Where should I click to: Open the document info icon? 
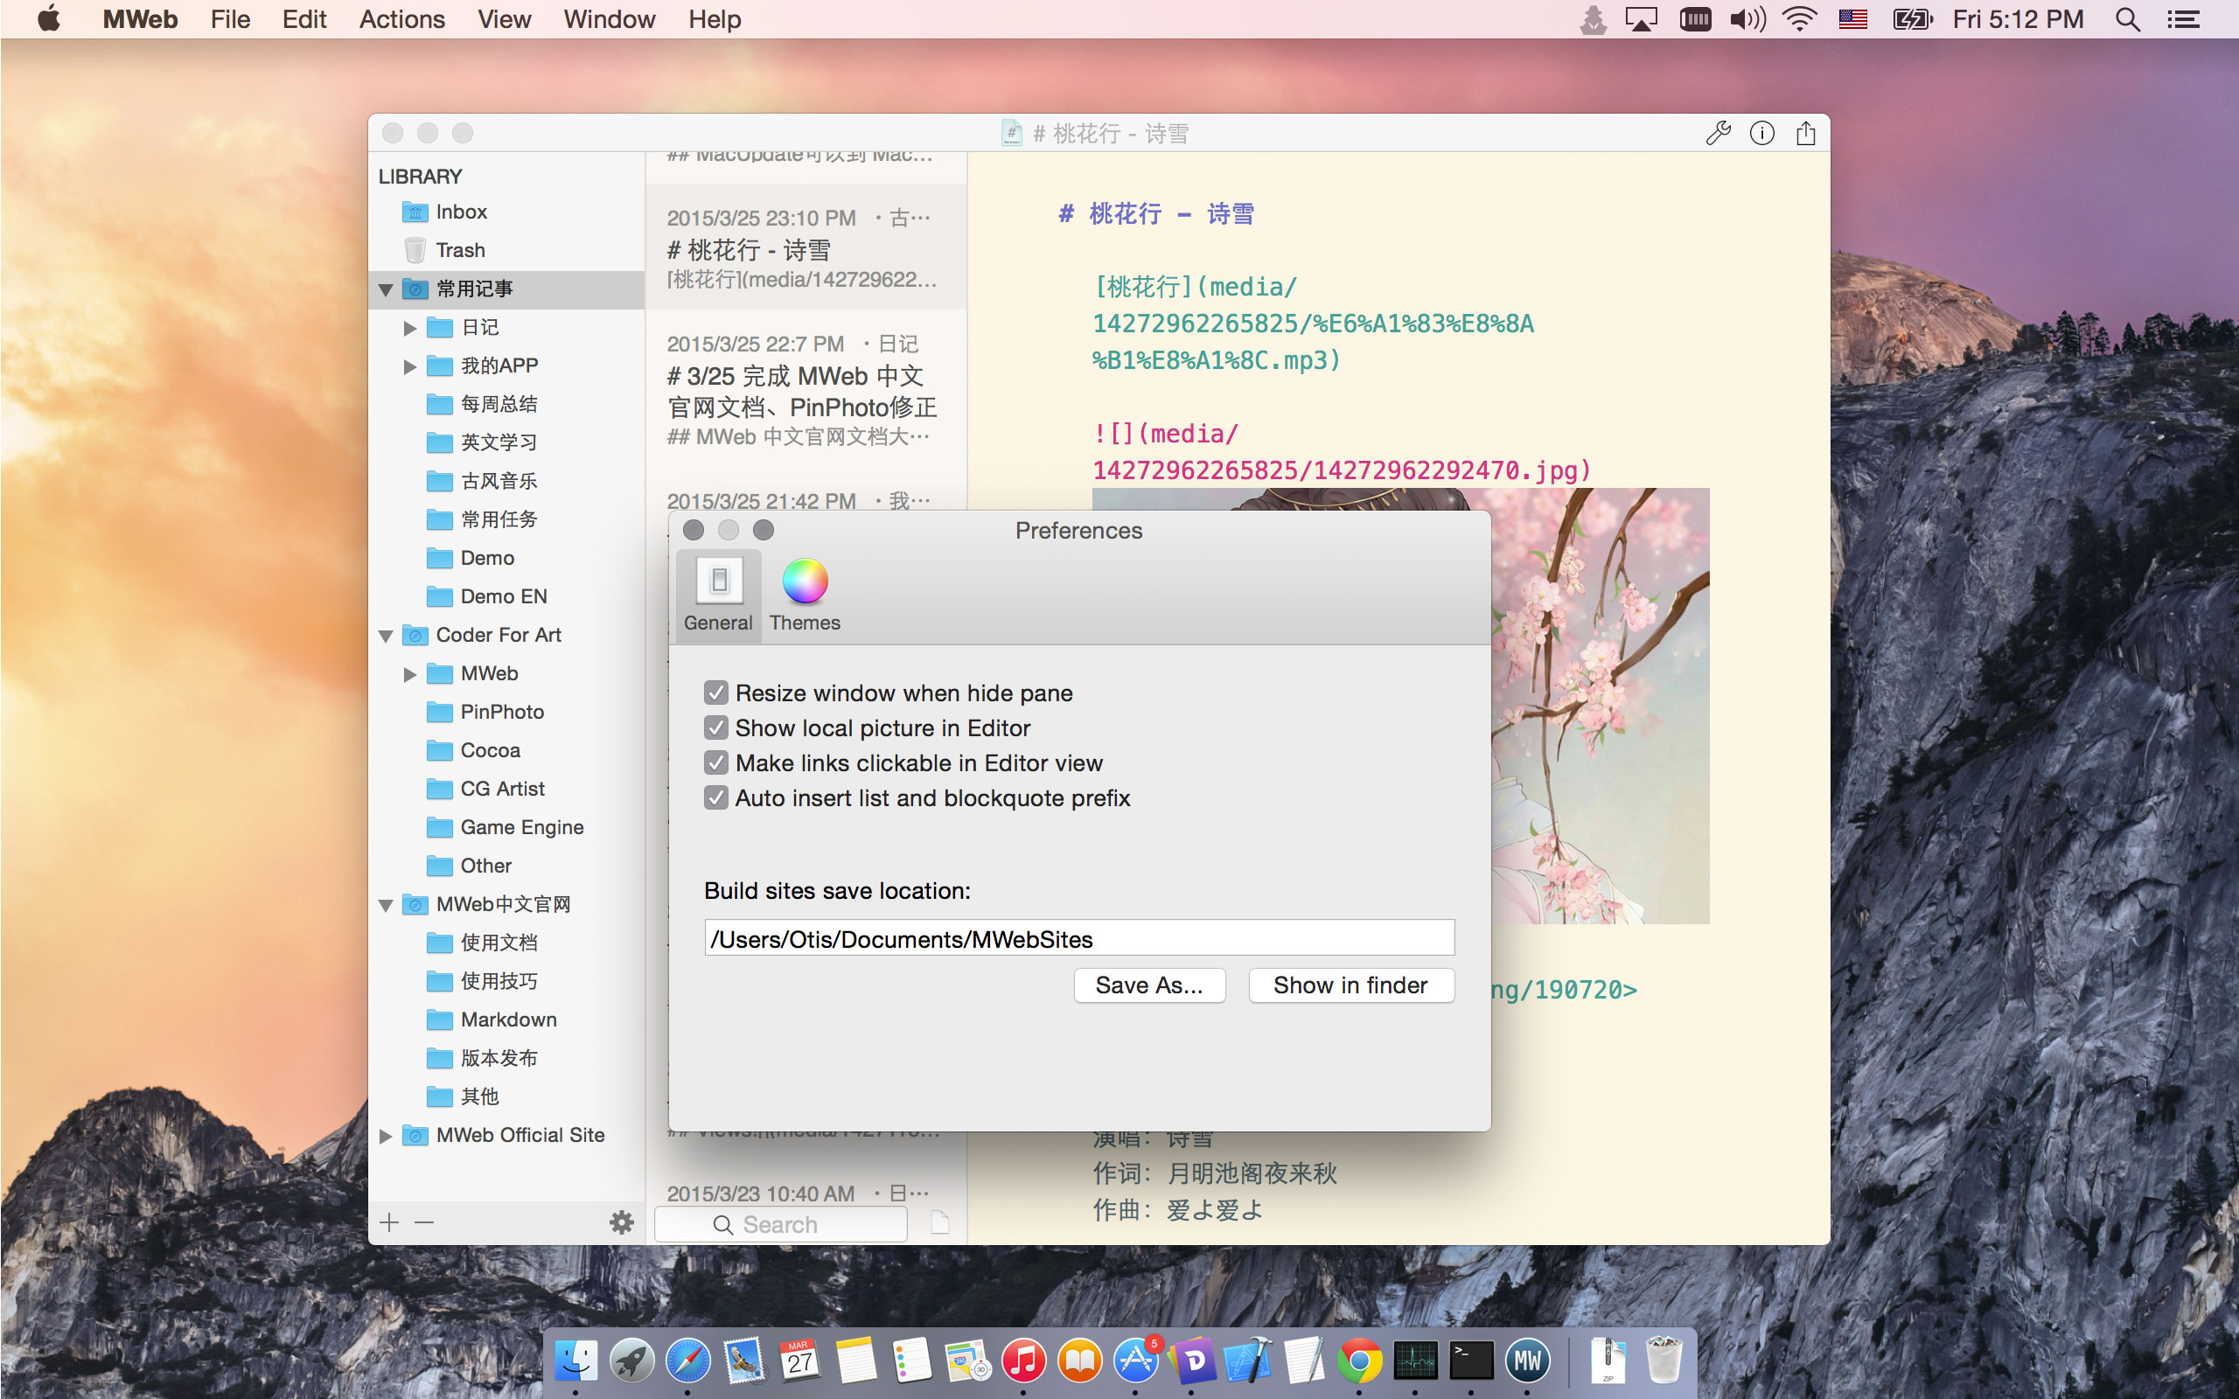click(x=1761, y=133)
